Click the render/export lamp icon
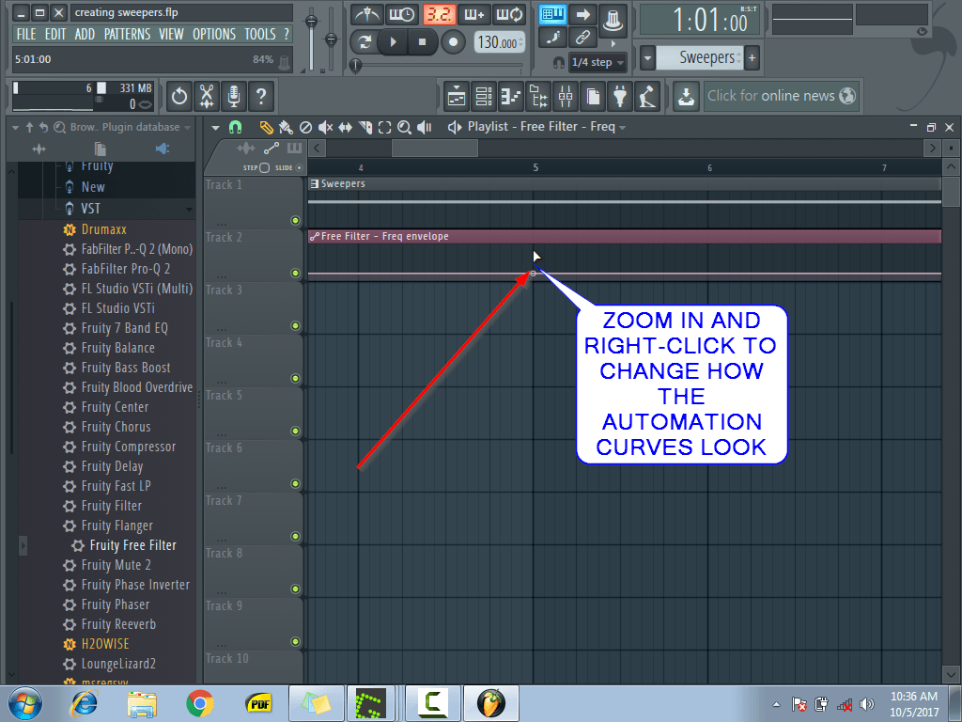The height and width of the screenshot is (722, 962). click(x=647, y=97)
